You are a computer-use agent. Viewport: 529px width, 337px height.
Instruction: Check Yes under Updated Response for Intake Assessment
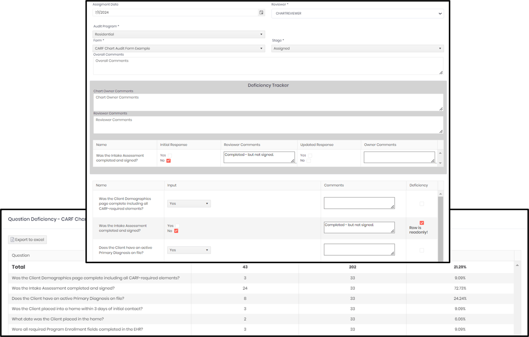[x=309, y=155]
